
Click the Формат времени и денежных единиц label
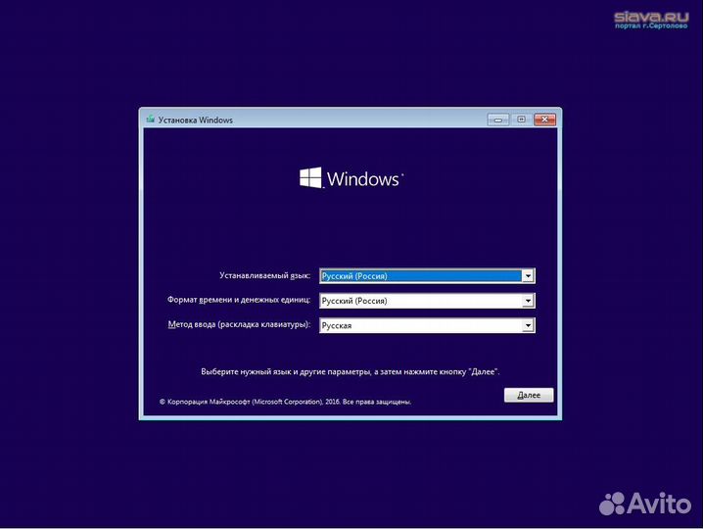(239, 300)
